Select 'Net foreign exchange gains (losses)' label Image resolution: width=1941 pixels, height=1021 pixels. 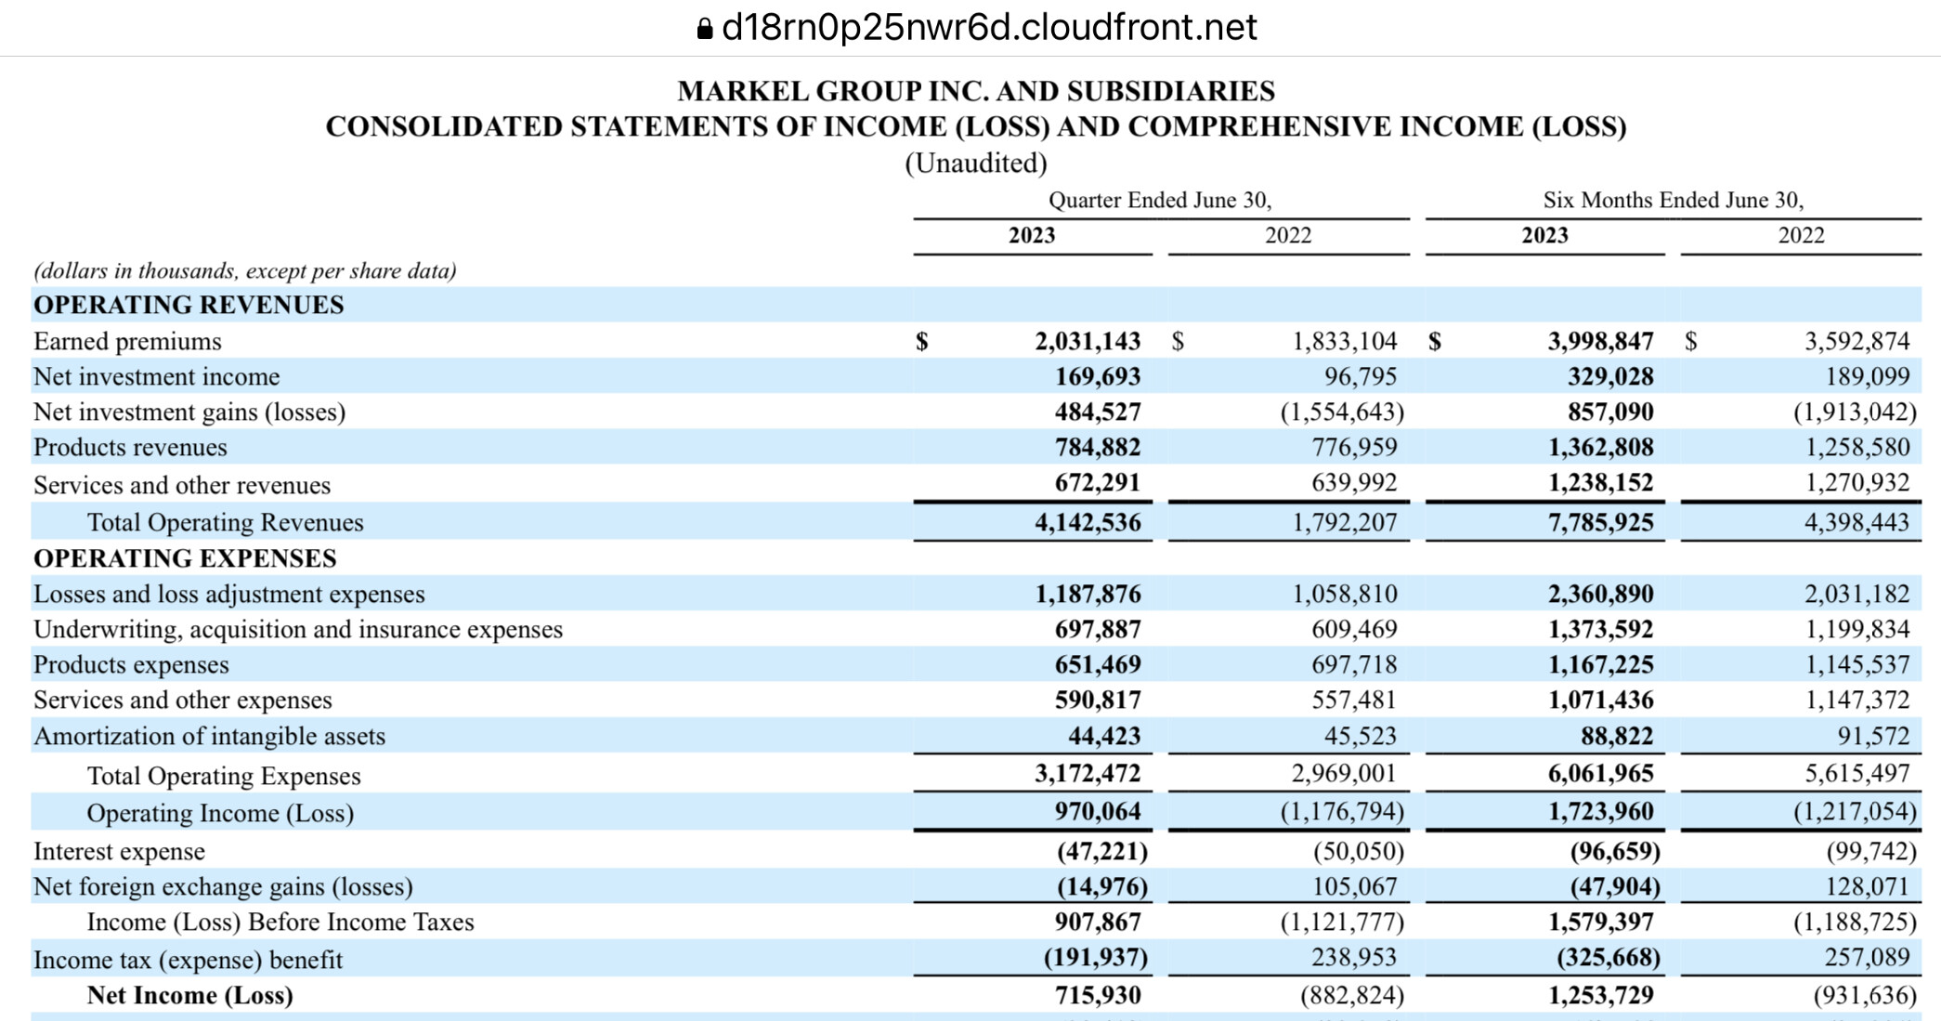coord(223,887)
